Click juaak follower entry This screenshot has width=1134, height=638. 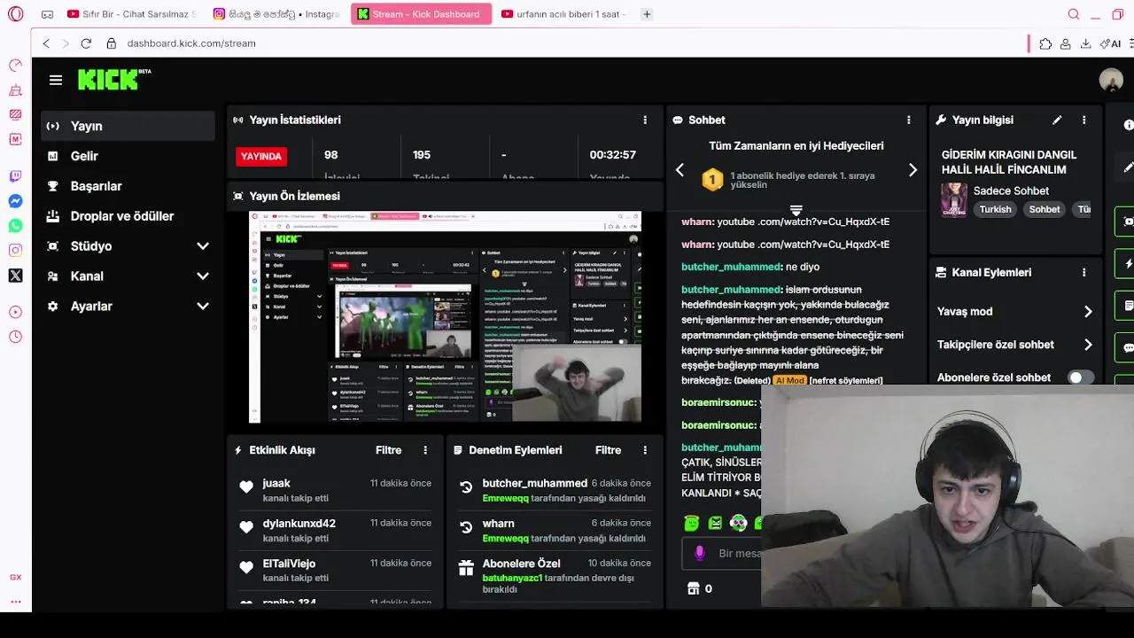(335, 490)
